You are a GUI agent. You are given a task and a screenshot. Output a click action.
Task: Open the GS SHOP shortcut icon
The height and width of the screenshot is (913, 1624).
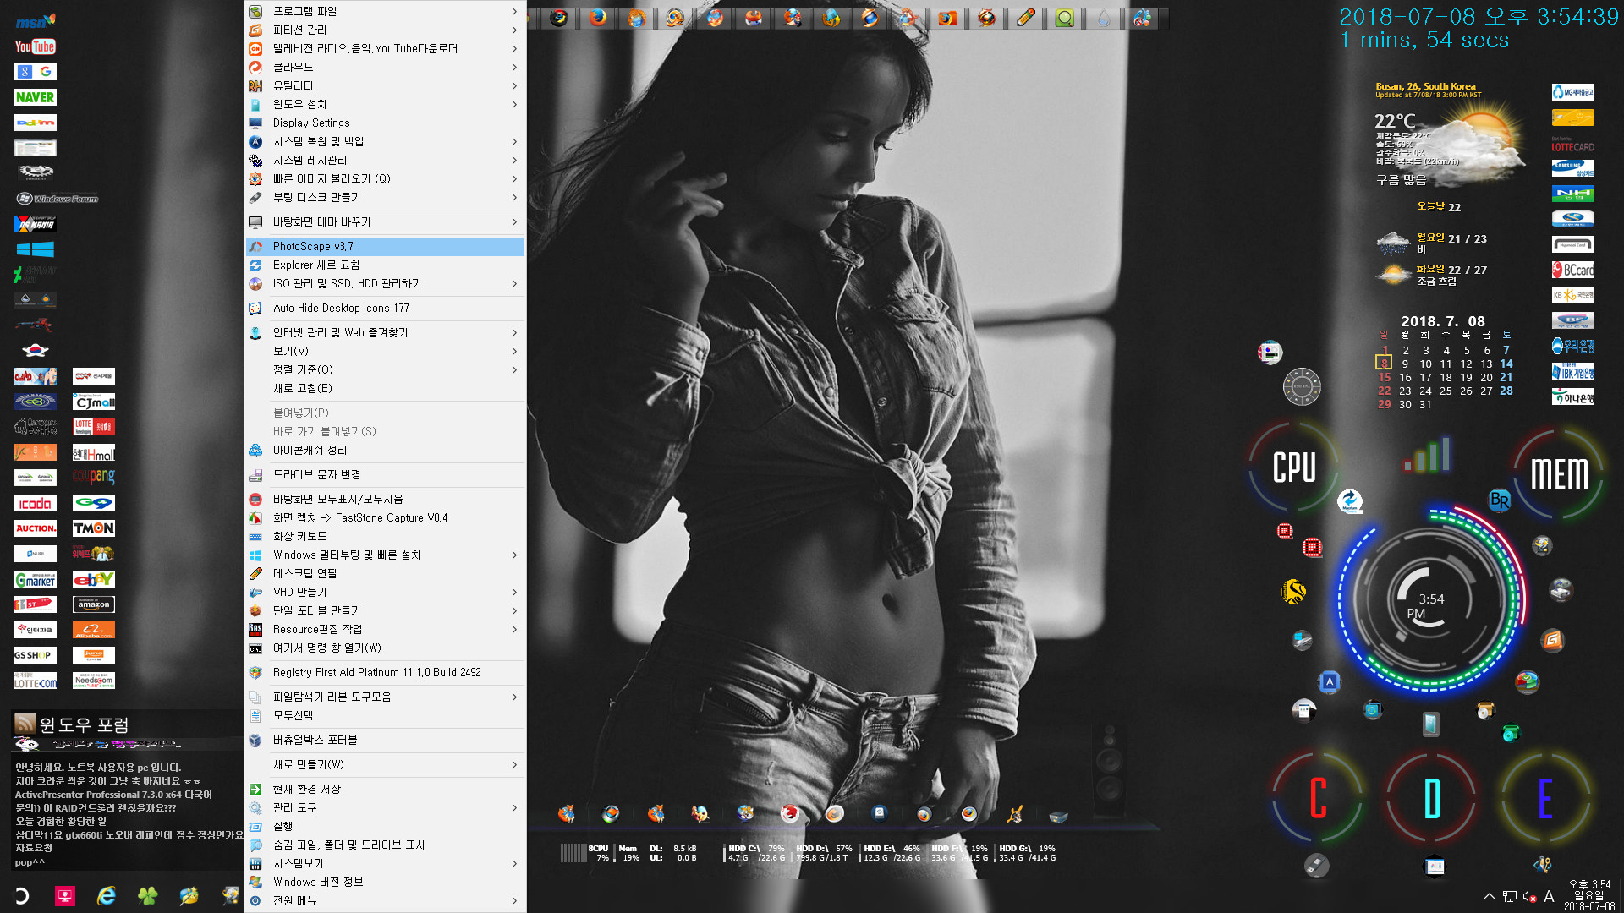[x=35, y=655]
